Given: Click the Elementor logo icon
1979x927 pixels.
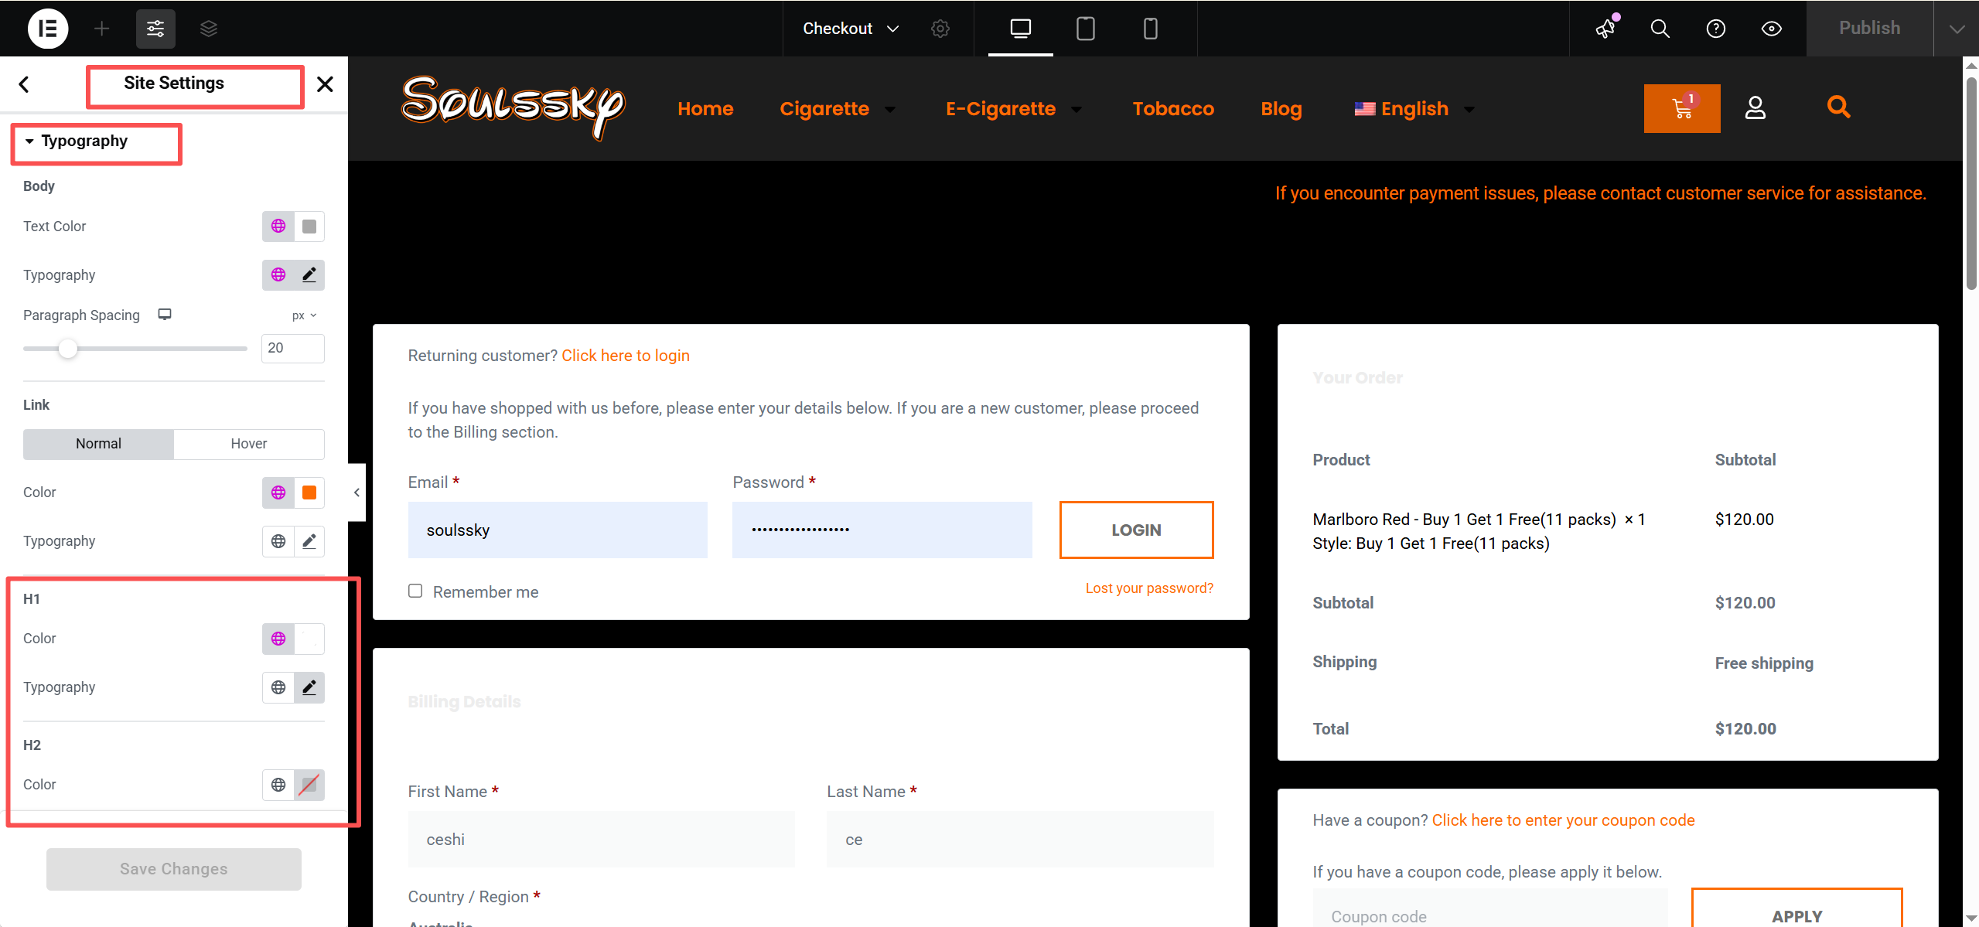Looking at the screenshot, I should tap(48, 29).
